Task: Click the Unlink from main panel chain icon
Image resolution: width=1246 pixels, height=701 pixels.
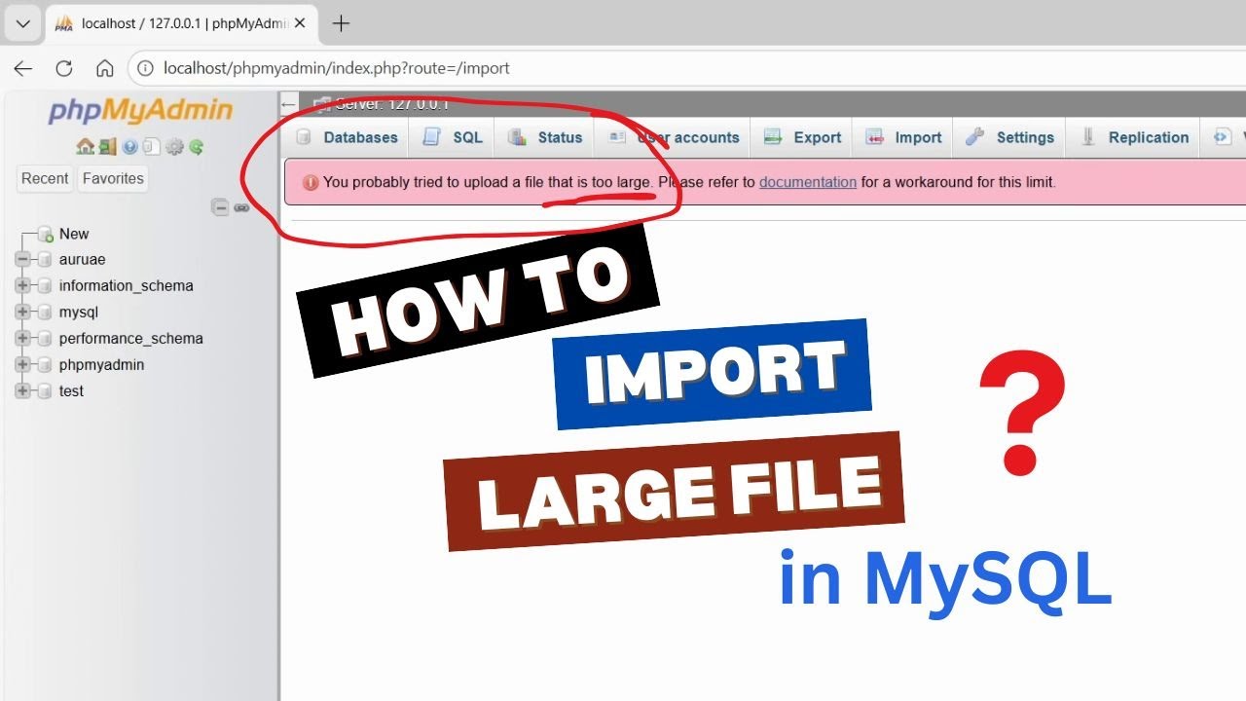Action: tap(241, 207)
